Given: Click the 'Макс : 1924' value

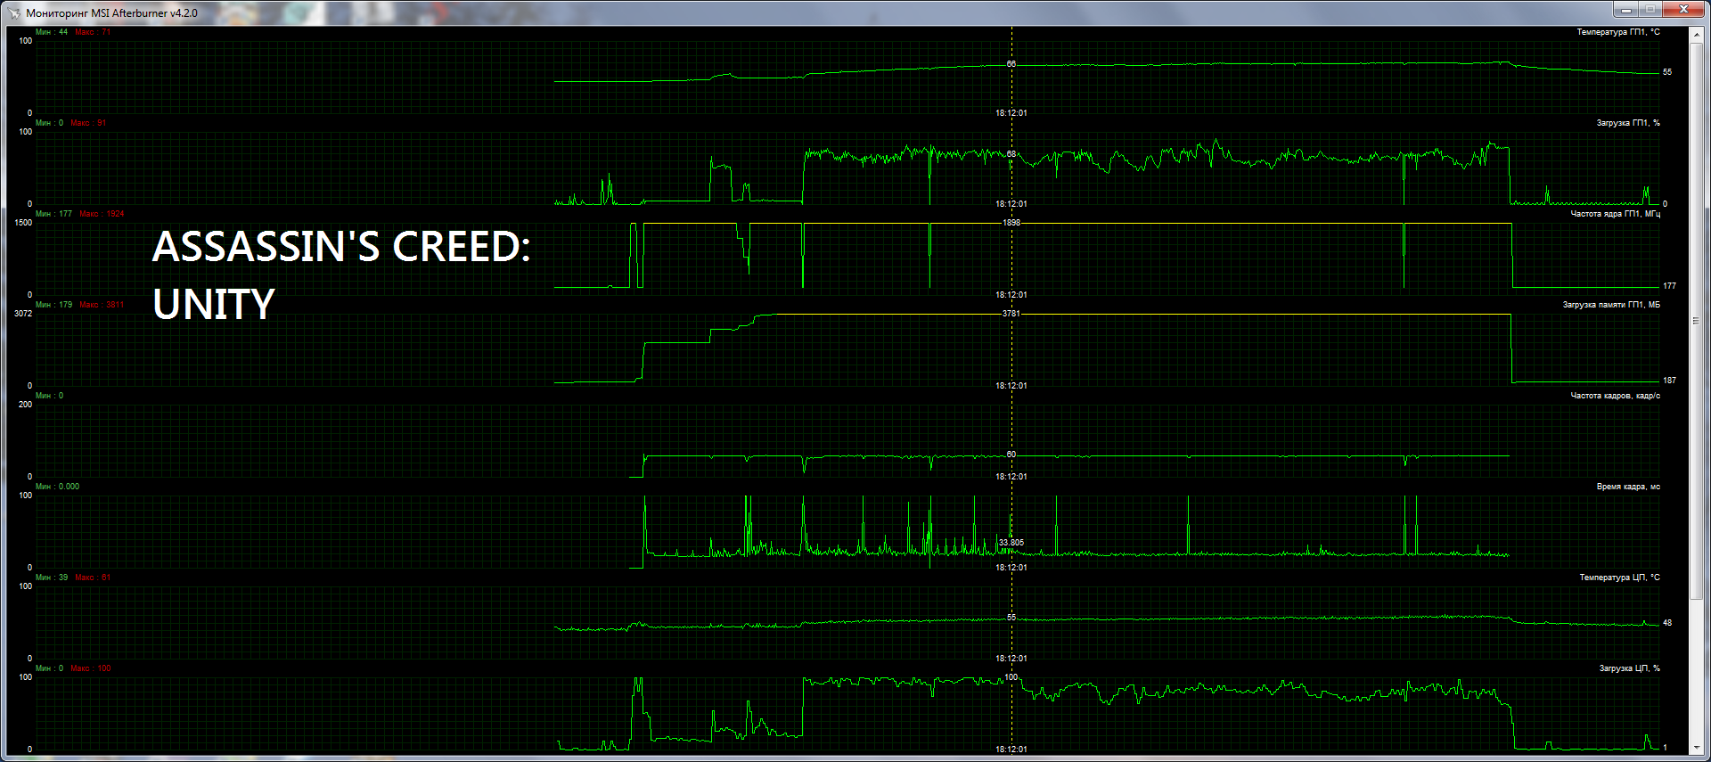Looking at the screenshot, I should coord(102,214).
